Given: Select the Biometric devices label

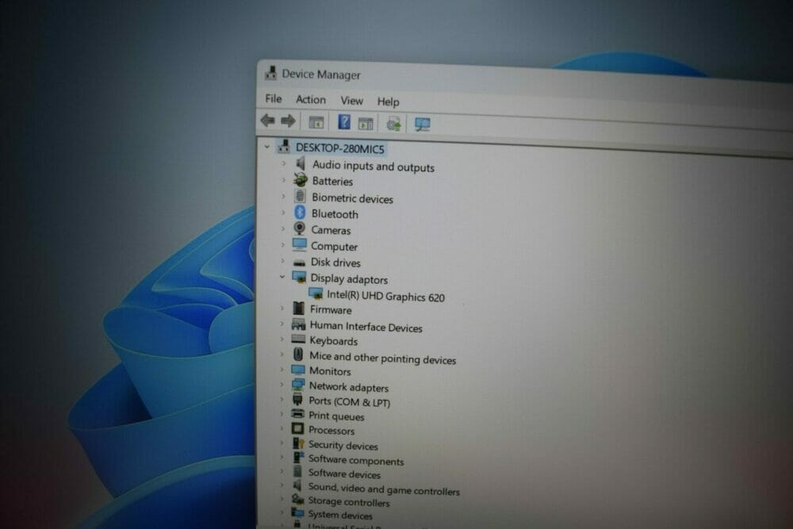Looking at the screenshot, I should (x=353, y=198).
